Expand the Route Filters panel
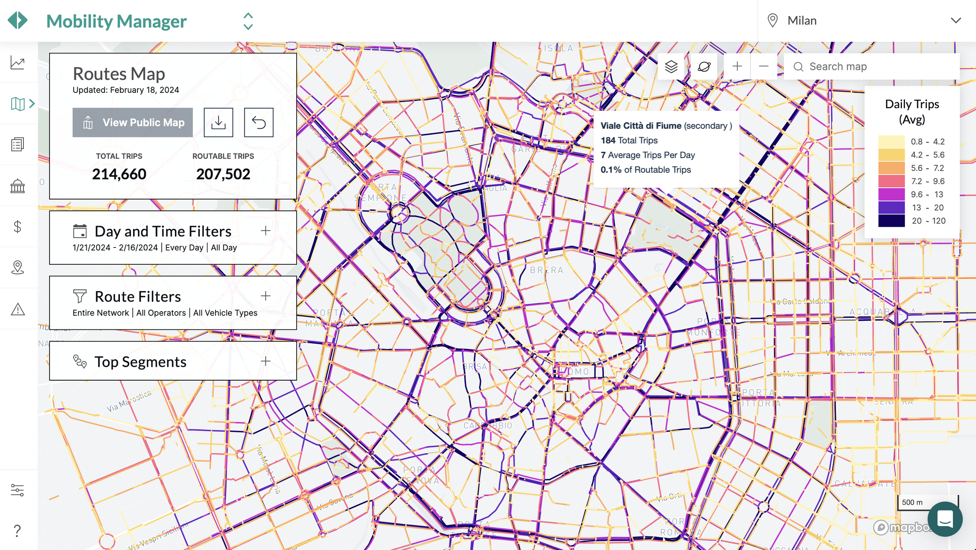This screenshot has height=550, width=976. click(265, 296)
